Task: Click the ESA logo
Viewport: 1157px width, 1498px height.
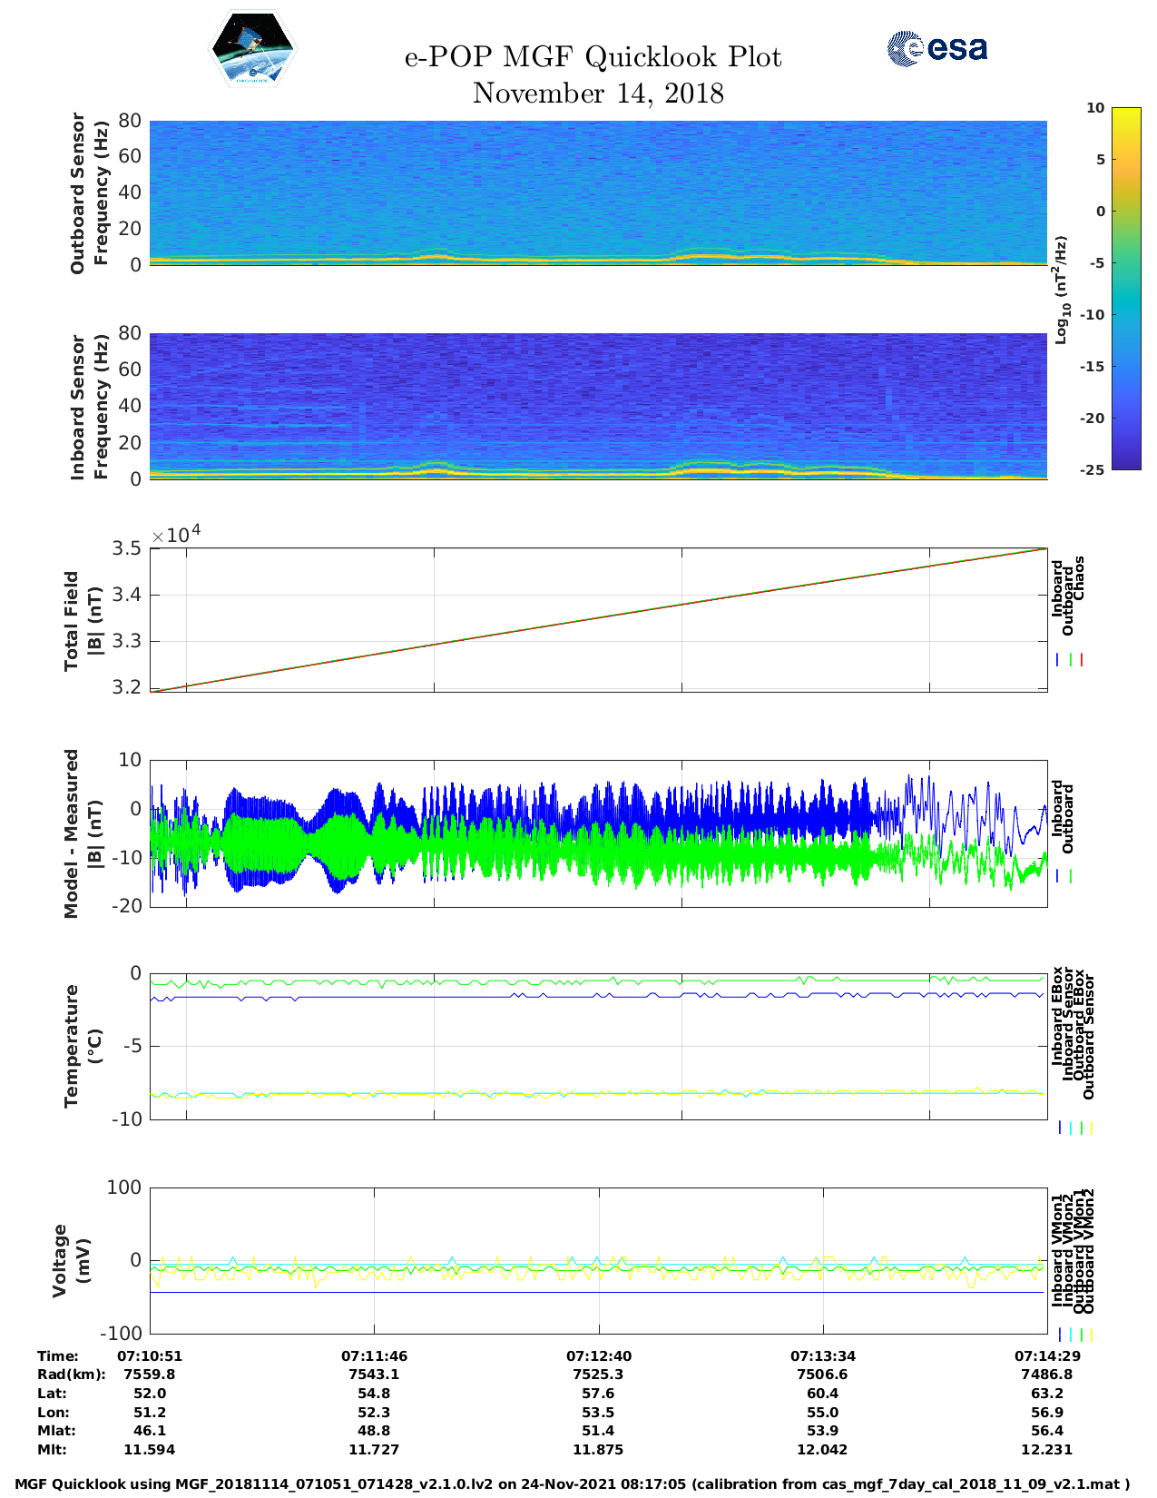Action: 937,48
